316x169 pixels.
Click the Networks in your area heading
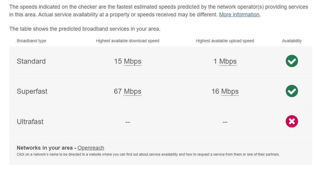44,148
